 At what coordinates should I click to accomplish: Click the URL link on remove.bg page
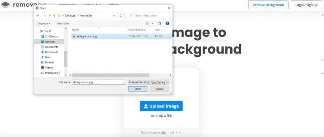tap(164, 133)
